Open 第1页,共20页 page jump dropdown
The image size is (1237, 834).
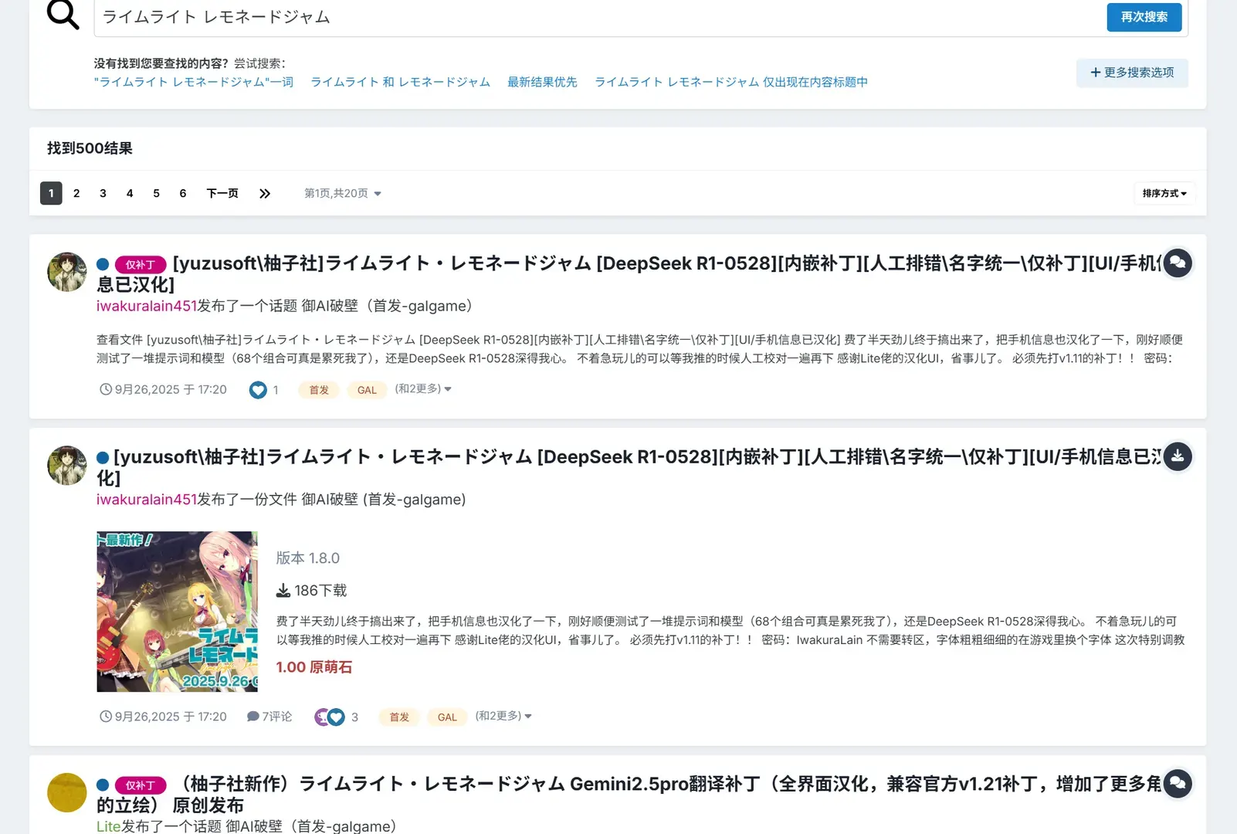pos(343,193)
